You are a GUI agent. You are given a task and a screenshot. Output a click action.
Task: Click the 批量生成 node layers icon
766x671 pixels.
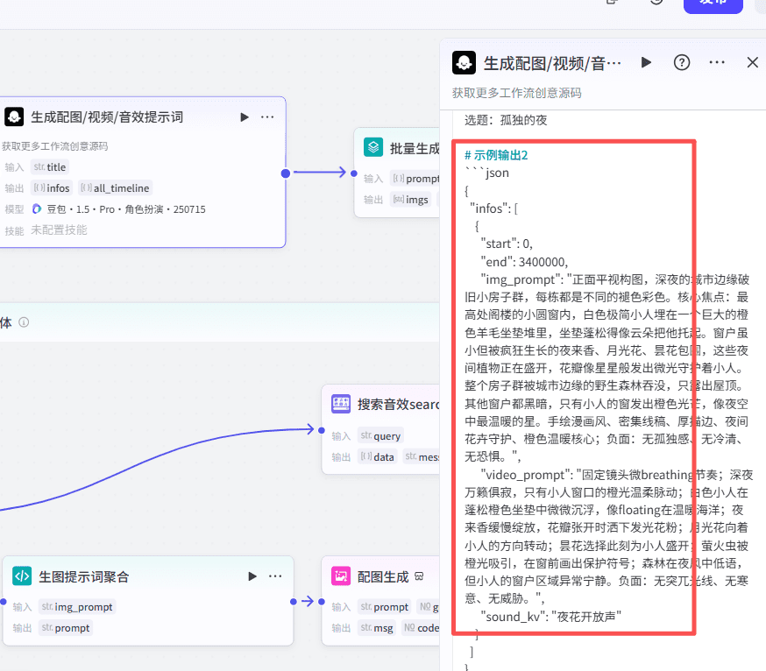[373, 147]
